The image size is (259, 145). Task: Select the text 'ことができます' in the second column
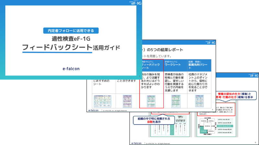tap(127, 81)
